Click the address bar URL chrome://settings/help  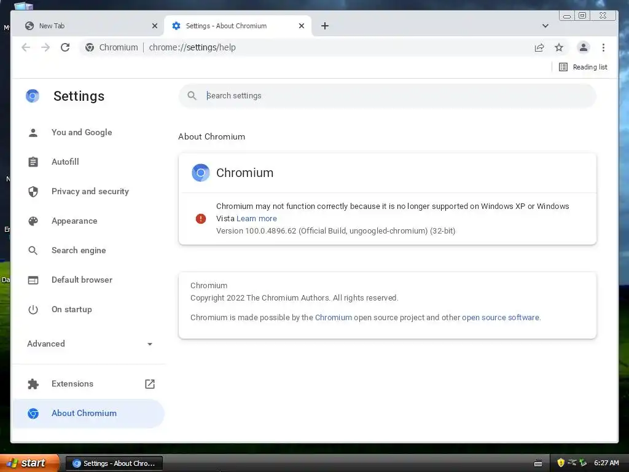(192, 47)
